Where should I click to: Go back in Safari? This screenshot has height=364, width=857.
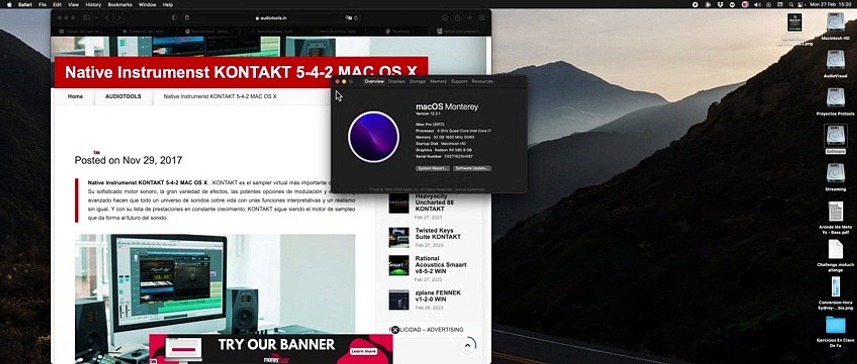click(x=108, y=18)
